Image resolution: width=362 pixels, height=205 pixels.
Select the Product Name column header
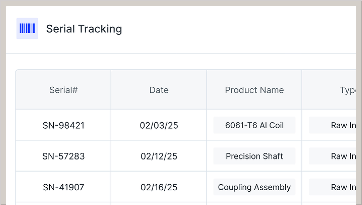point(254,90)
